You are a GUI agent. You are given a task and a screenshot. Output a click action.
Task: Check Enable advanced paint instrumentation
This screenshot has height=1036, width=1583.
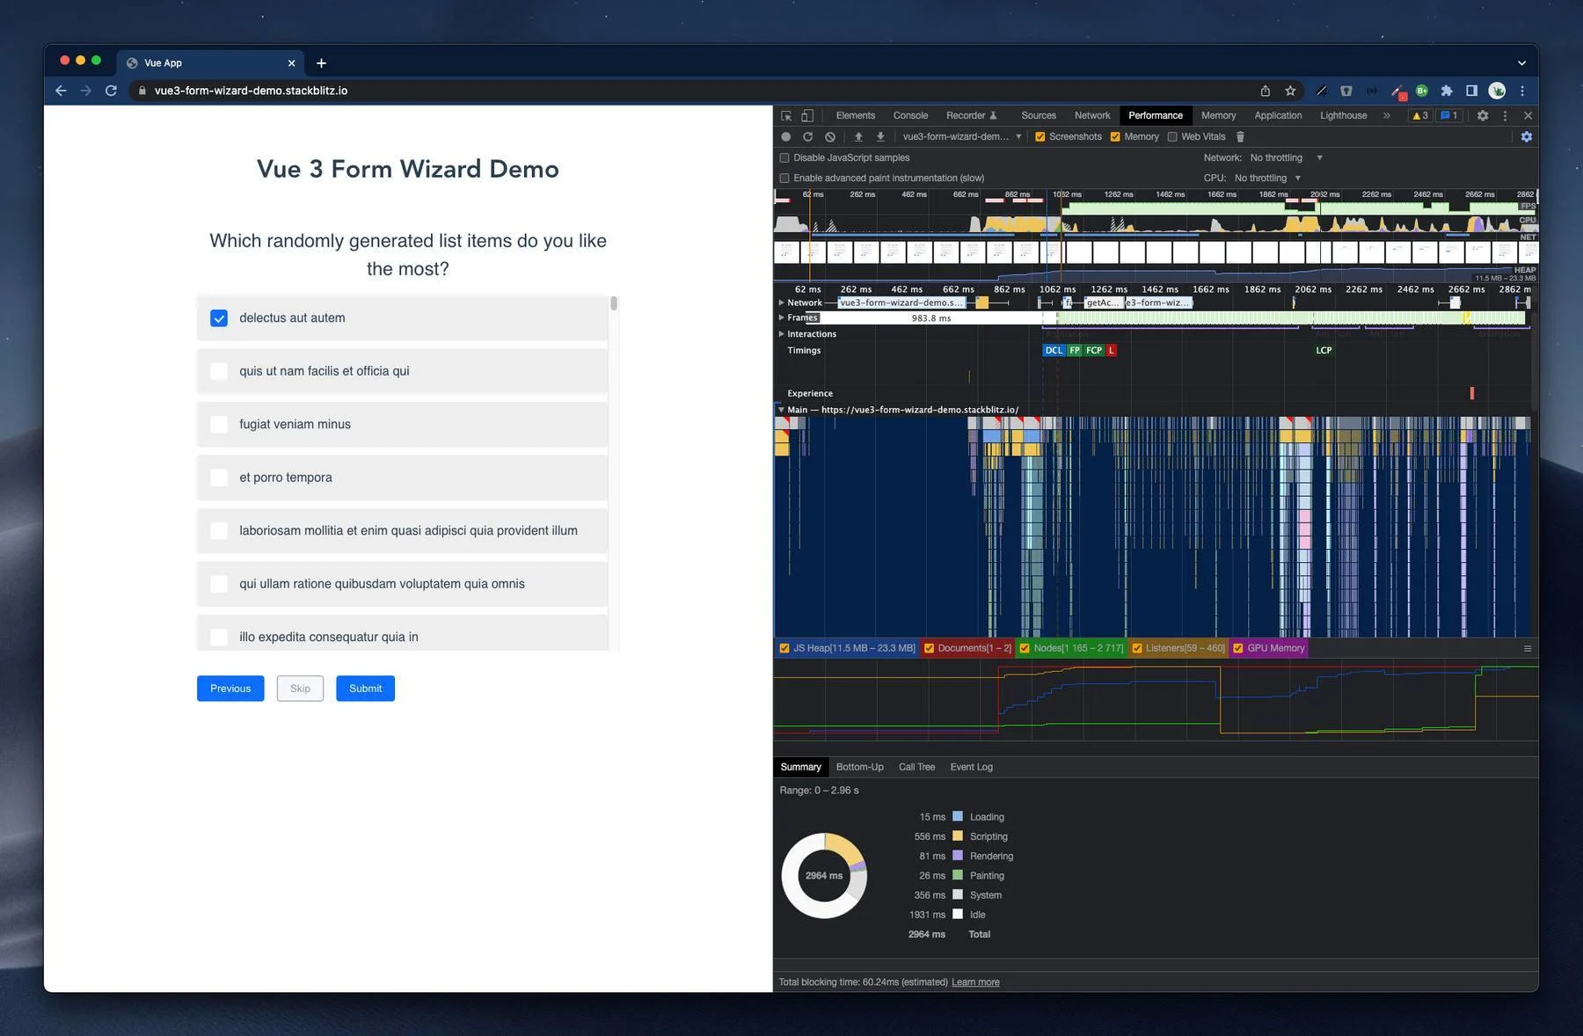(x=784, y=179)
